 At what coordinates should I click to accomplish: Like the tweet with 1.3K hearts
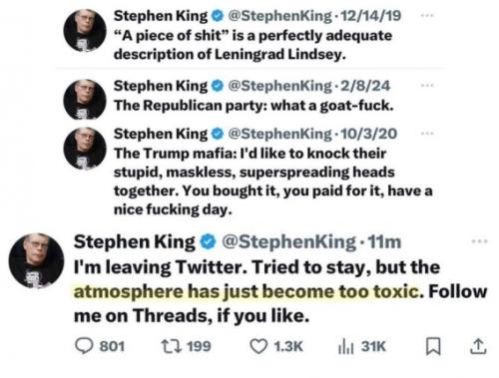258,346
